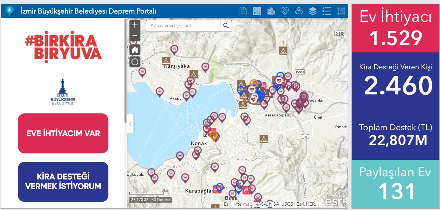The image size is (440, 210).
Task: Open the handshake heart support widget
Action: (x=285, y=11)
